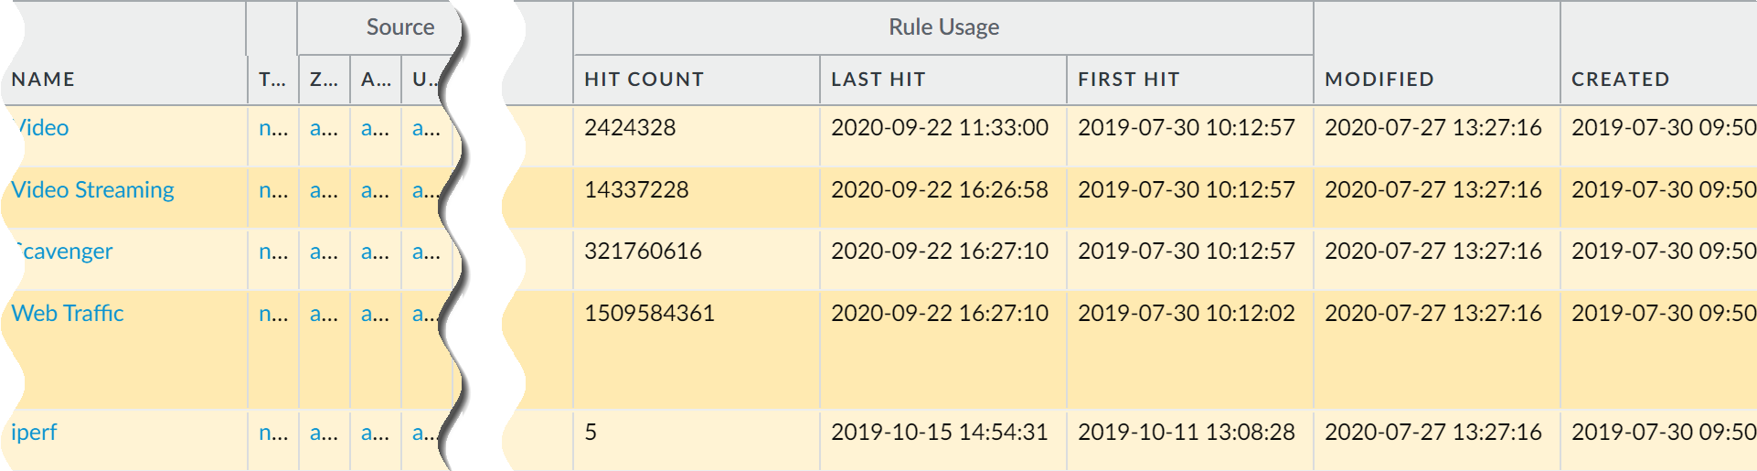The height and width of the screenshot is (471, 1757).
Task: Open the Scavenger rule link
Action: point(66,252)
